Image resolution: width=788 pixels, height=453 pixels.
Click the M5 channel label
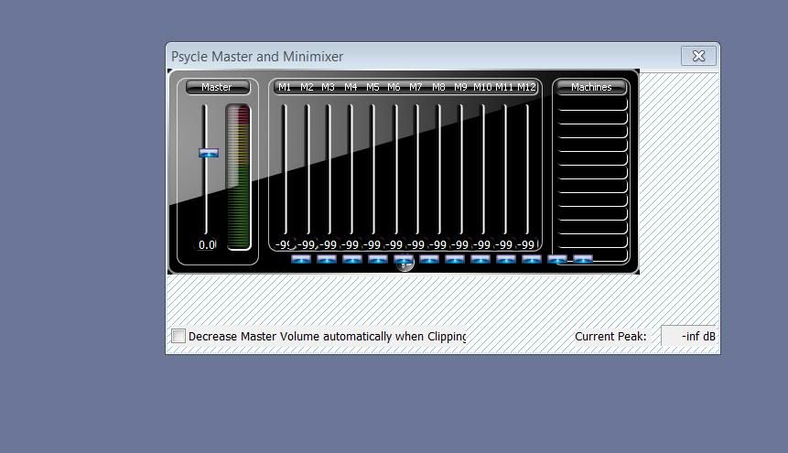click(x=372, y=87)
